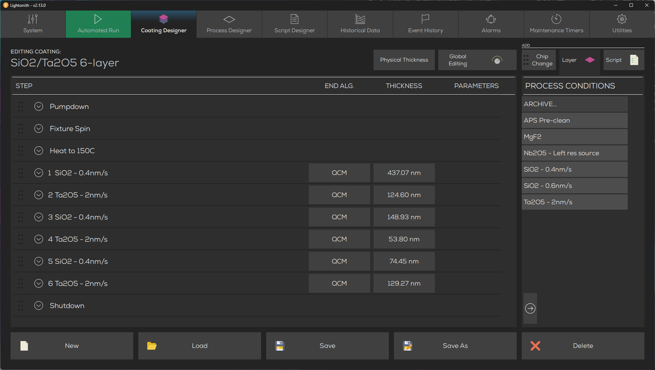The width and height of the screenshot is (655, 370).
Task: Open Historical Data chart icon
Action: (x=360, y=19)
